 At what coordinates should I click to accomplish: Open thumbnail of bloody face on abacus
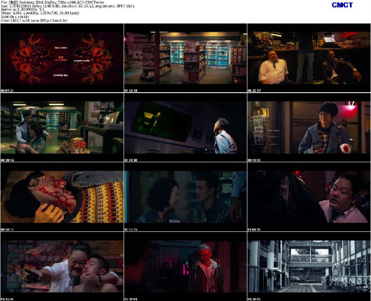(x=62, y=197)
